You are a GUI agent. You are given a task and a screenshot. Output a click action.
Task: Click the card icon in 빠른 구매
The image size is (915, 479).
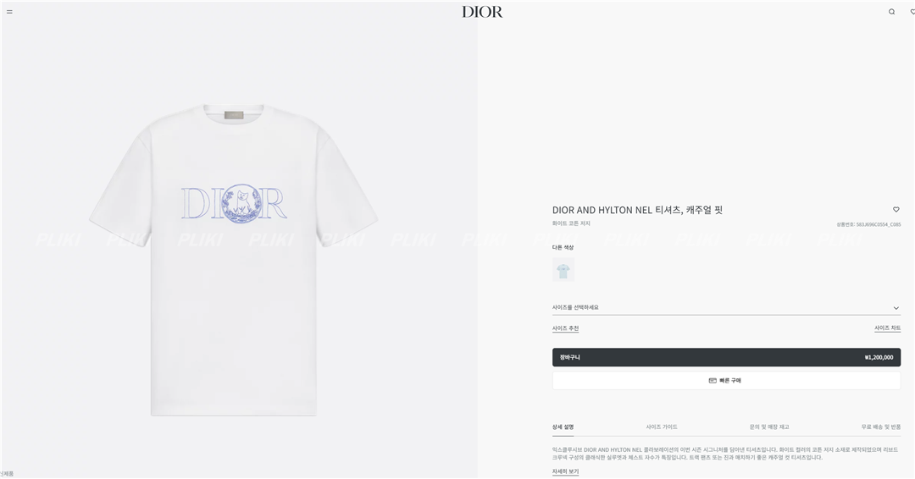point(713,381)
